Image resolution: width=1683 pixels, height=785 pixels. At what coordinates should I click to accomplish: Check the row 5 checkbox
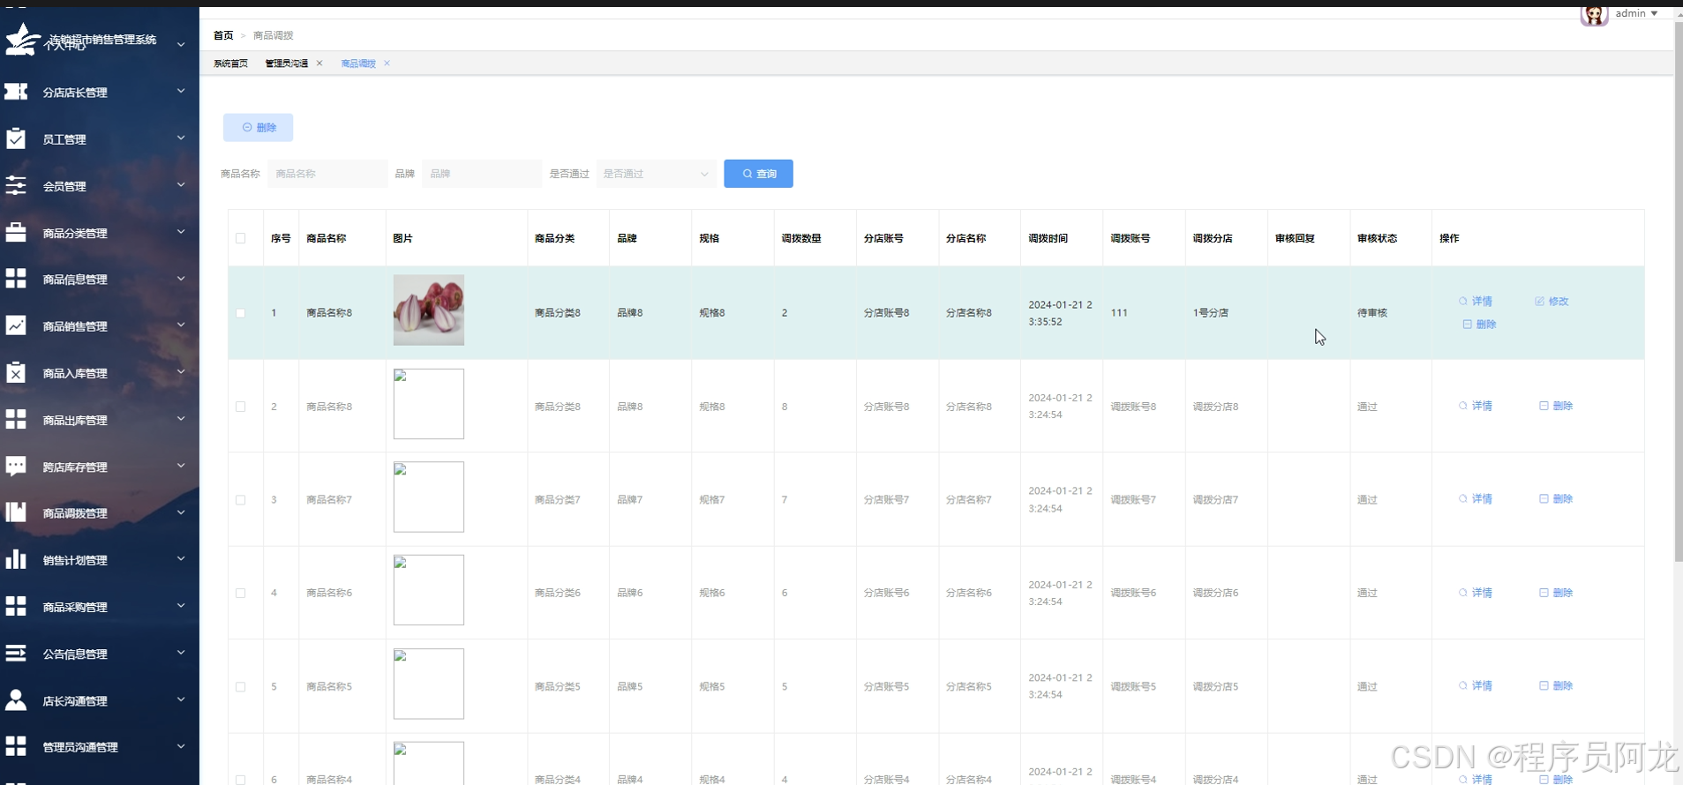[240, 686]
